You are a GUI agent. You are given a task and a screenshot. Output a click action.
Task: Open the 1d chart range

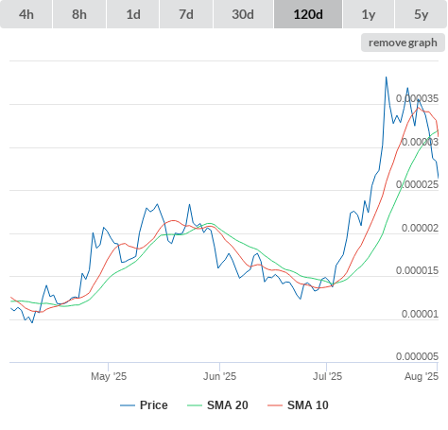[133, 14]
